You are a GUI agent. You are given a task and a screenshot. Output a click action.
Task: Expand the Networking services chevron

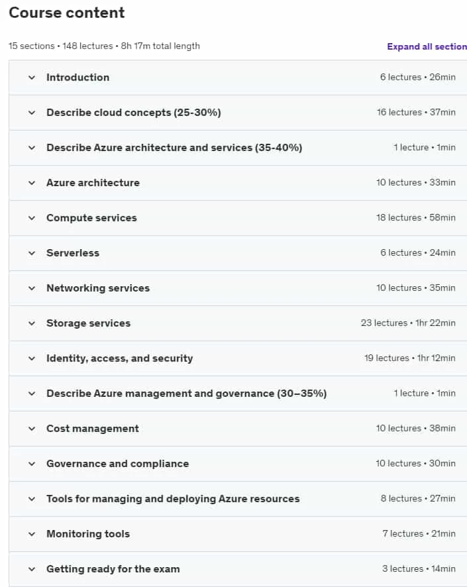coord(32,288)
